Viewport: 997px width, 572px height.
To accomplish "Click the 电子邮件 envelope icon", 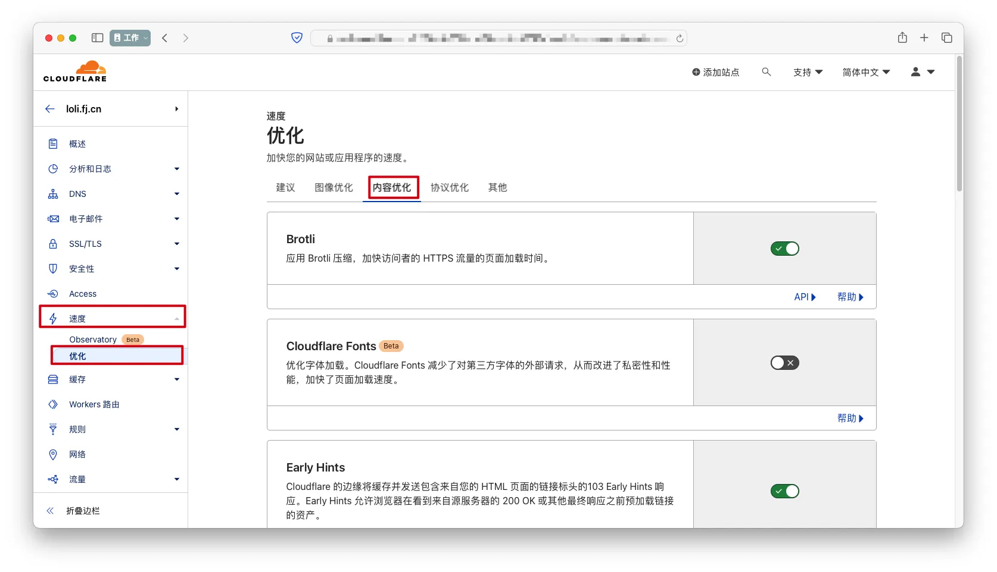I will pos(53,219).
